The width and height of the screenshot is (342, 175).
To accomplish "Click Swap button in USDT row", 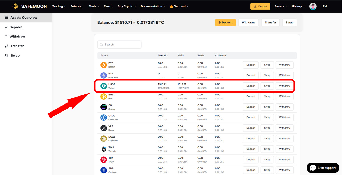I will [x=267, y=86].
